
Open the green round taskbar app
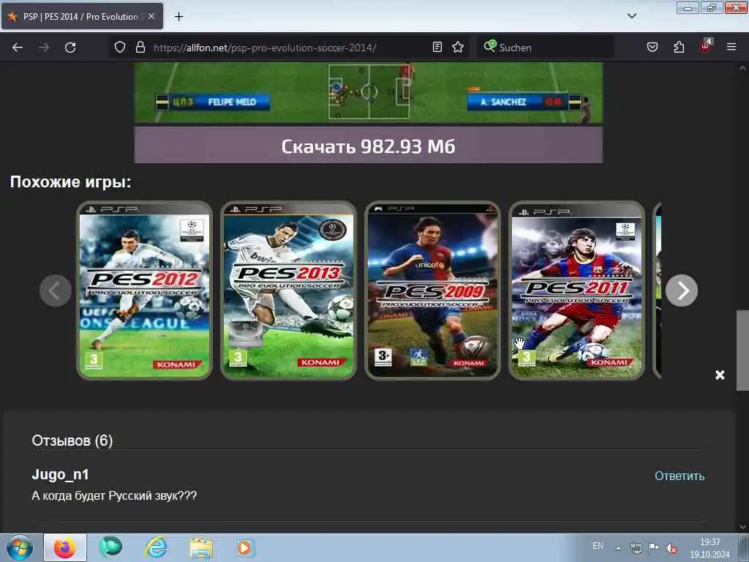(110, 547)
